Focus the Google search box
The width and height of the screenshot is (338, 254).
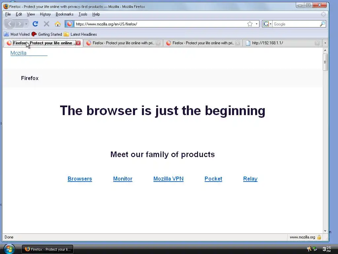coord(296,24)
